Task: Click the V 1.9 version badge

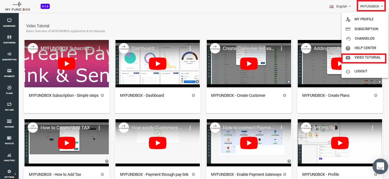Action: point(45,6)
